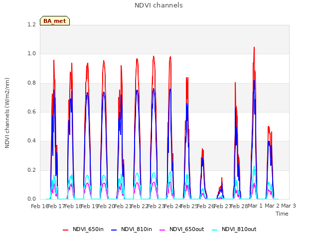Click the 0.8 y-axis tick label
319x239 pixels.
tap(31, 83)
